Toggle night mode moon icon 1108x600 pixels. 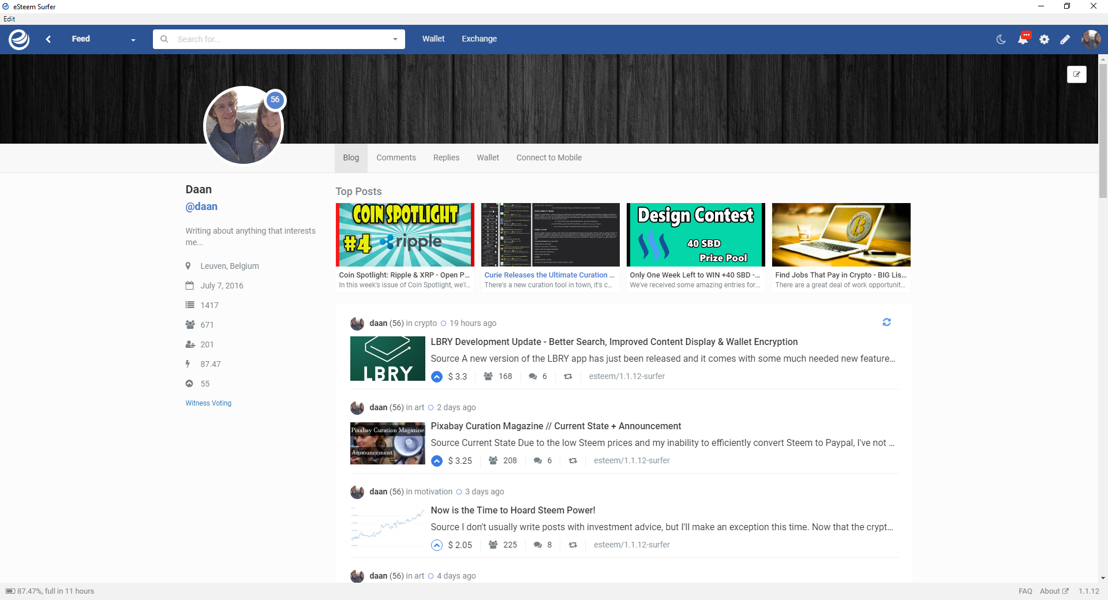pos(1001,39)
